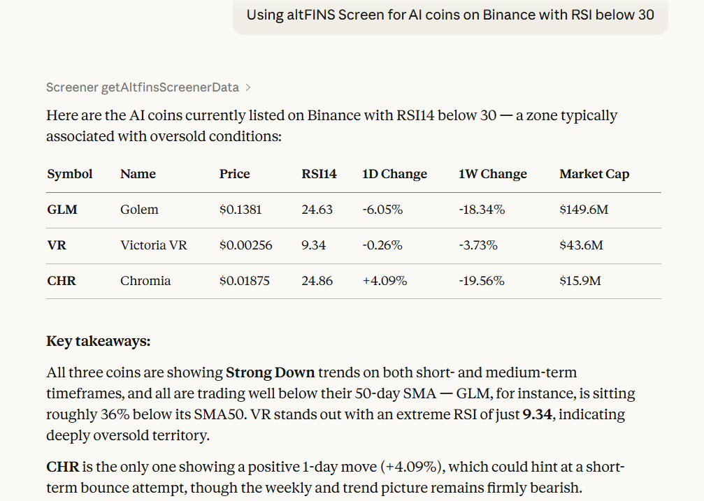Viewport: 704px width, 501px height.
Task: Click the RSI14 column header
Action: [x=319, y=174]
